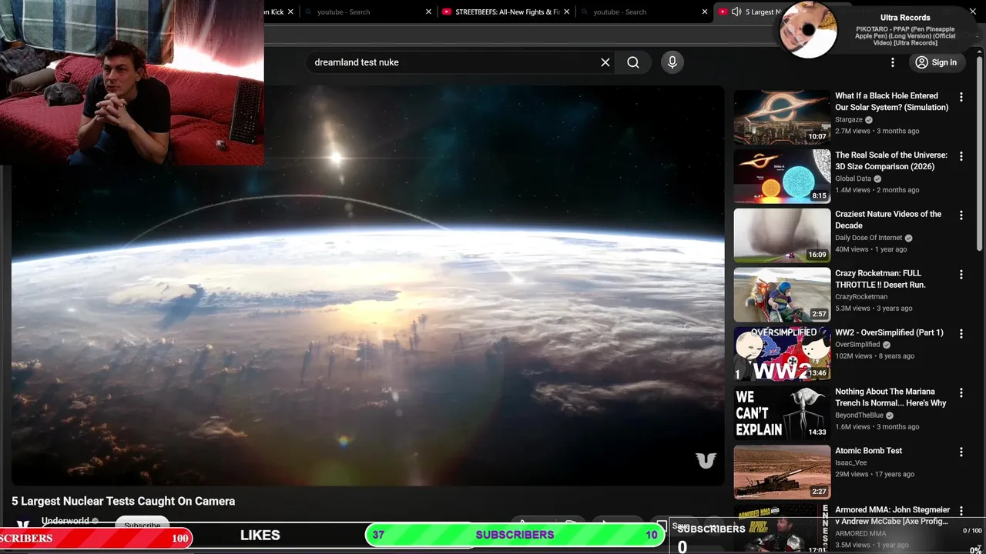
Task: Open more options for Mariana Trench video
Action: [x=961, y=393]
